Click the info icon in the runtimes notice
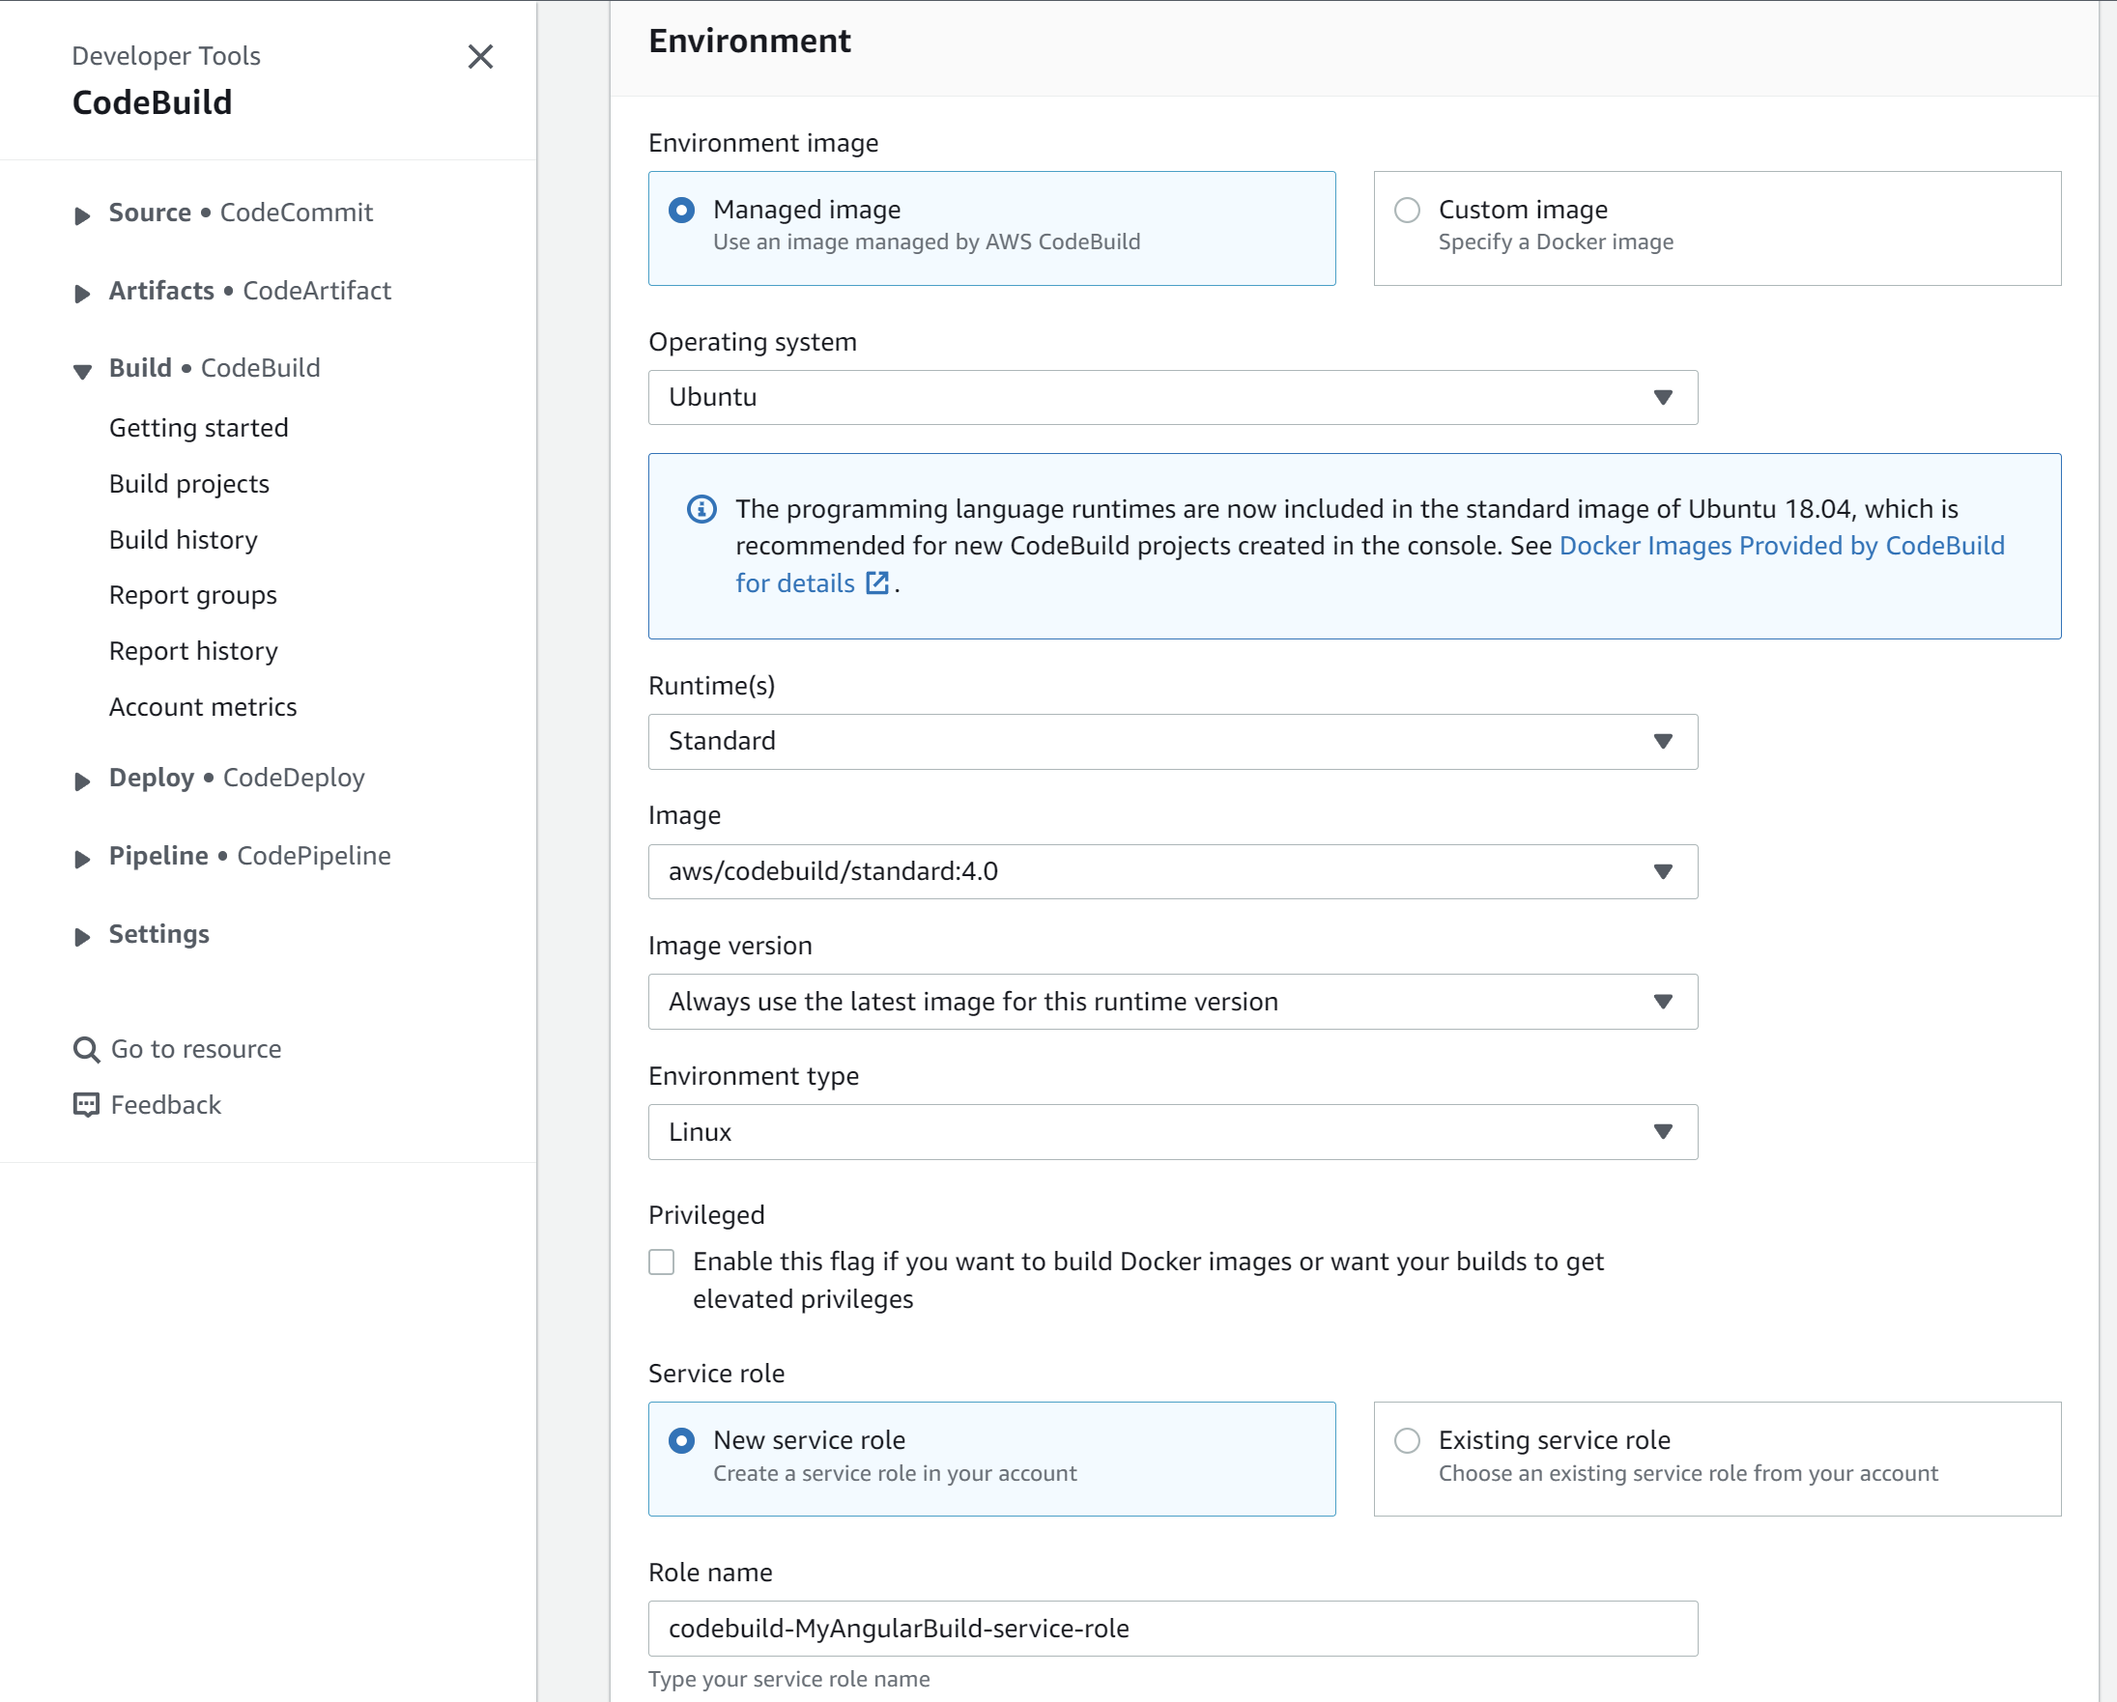 701,507
